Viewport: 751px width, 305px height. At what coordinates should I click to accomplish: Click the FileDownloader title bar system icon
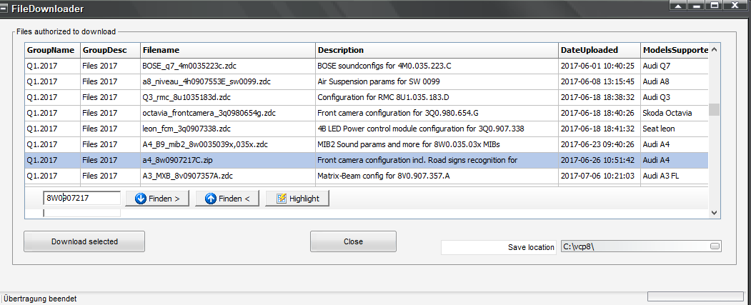4,8
